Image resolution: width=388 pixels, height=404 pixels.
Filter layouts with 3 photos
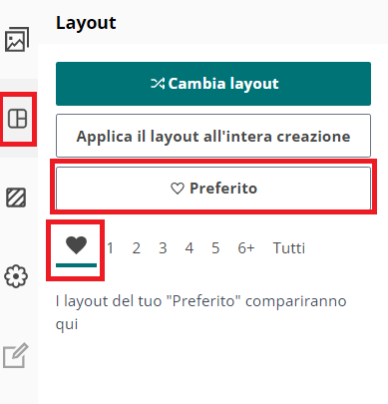(163, 248)
